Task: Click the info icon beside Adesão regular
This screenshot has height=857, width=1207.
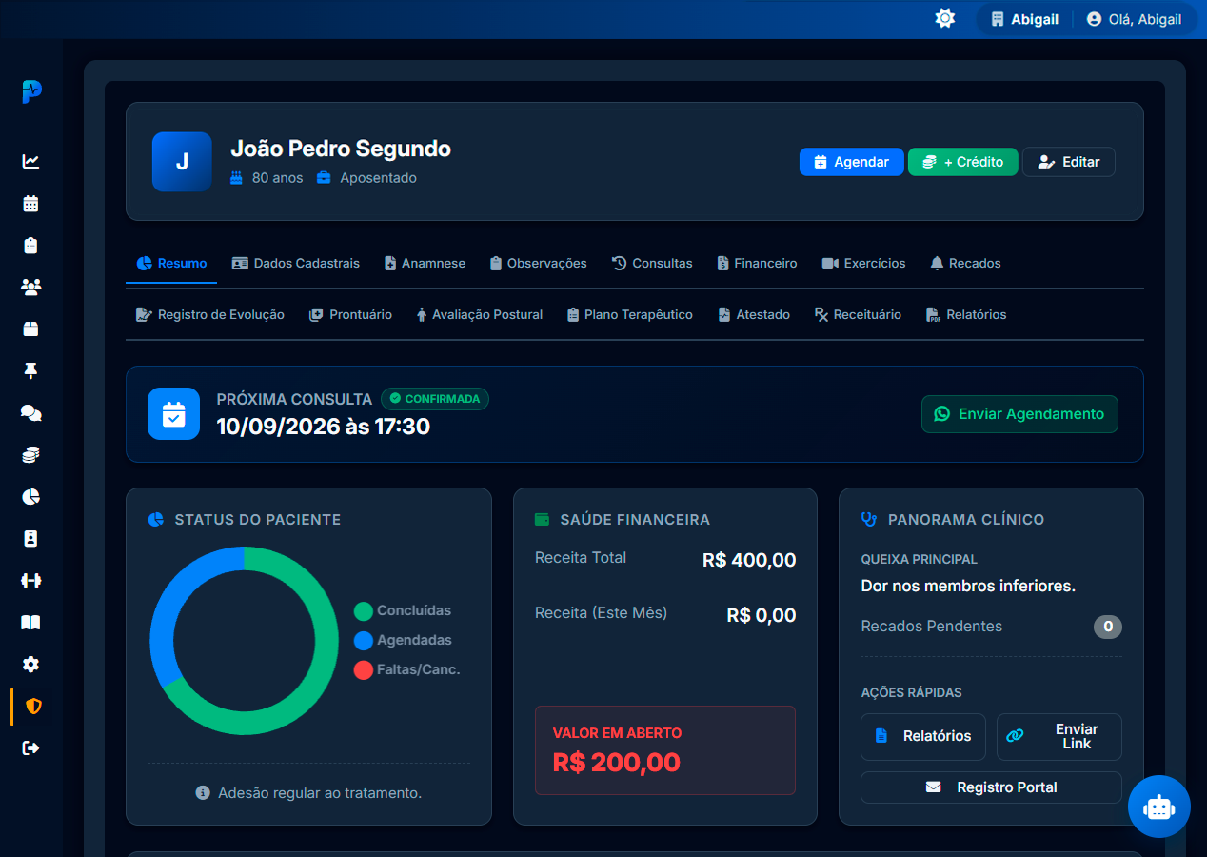Action: [x=203, y=792]
